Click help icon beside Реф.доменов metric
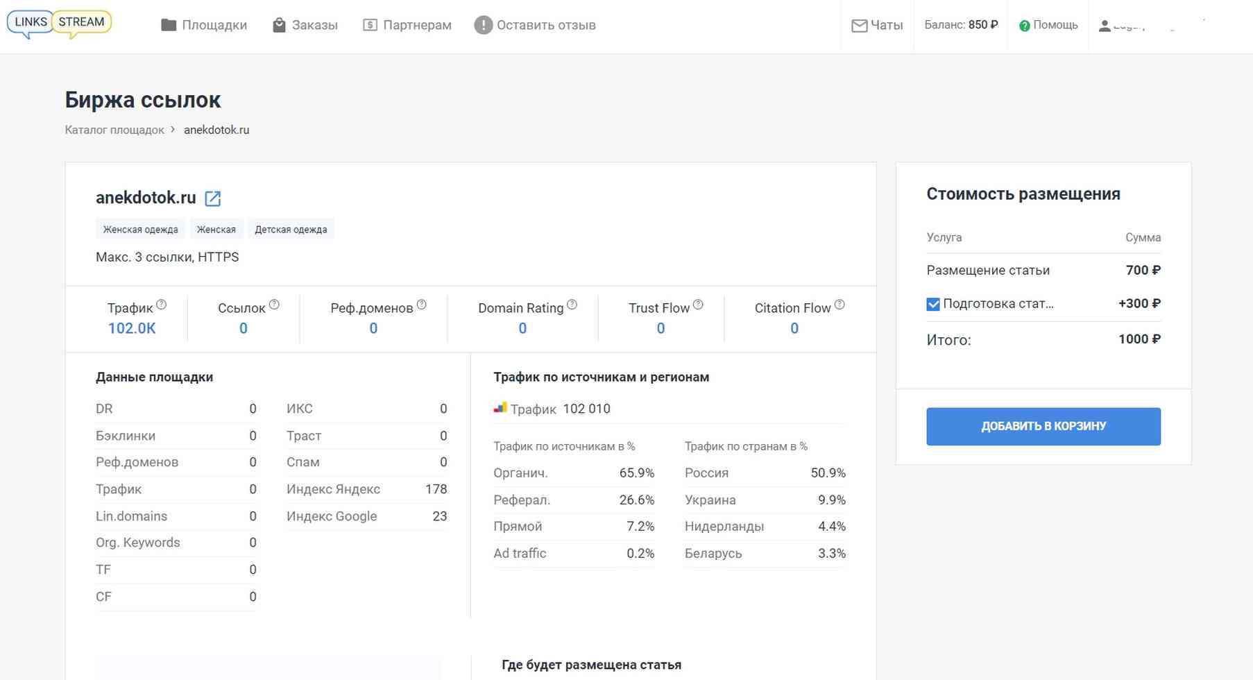 421,305
